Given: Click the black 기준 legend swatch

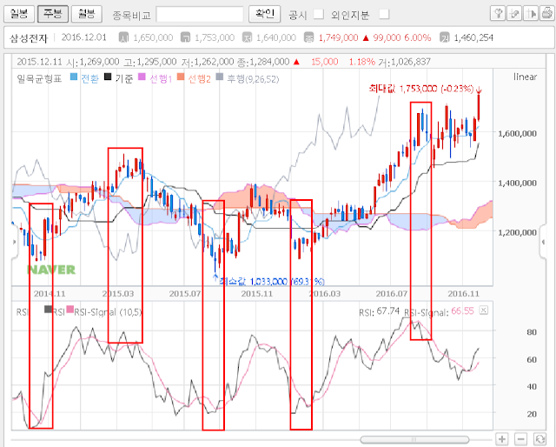Looking at the screenshot, I should click(x=108, y=77).
